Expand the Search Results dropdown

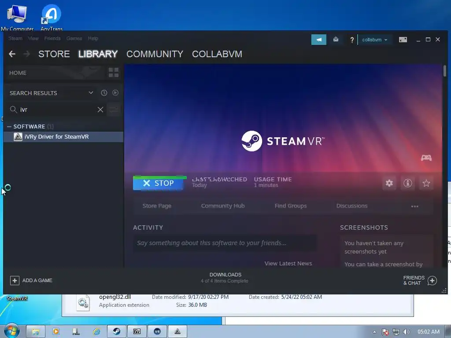click(91, 93)
